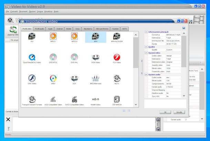Choose the MPEG I profile icon
Viewport: 210px width, 141px height.
53,36
